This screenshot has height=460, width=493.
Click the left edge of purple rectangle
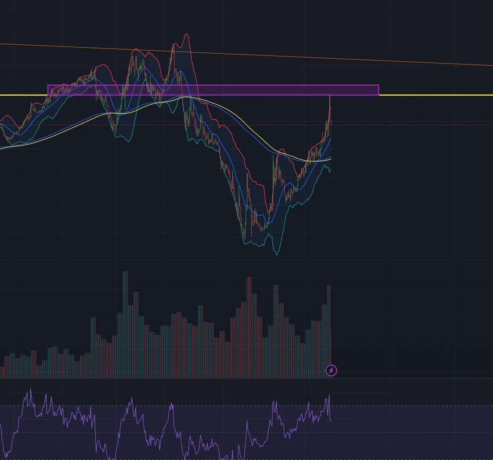[x=48, y=90]
